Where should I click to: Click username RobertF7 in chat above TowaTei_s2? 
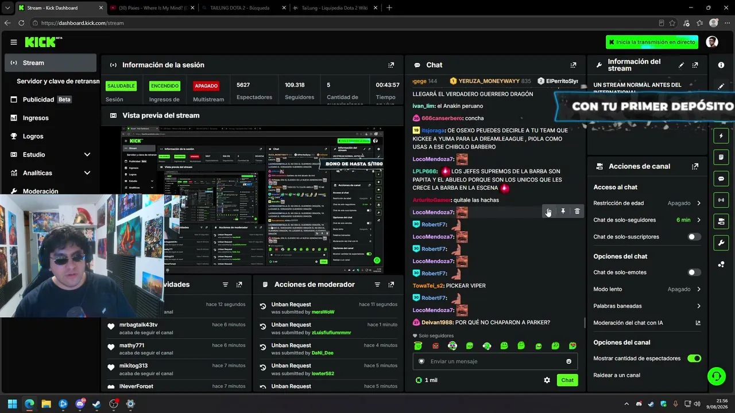pos(434,274)
